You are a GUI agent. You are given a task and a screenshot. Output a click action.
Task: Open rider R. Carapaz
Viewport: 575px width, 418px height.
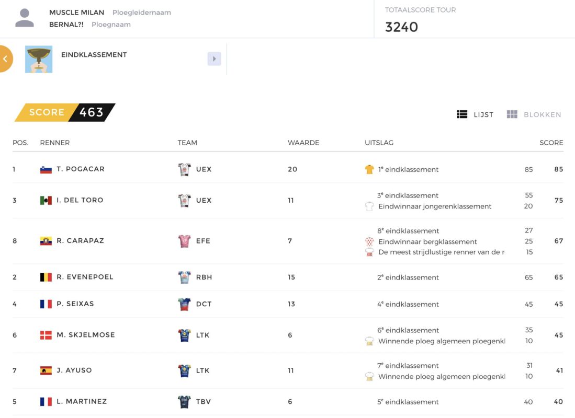[x=80, y=241]
